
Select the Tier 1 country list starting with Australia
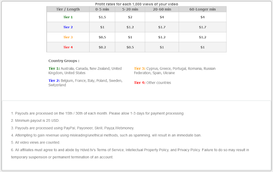click(85, 70)
